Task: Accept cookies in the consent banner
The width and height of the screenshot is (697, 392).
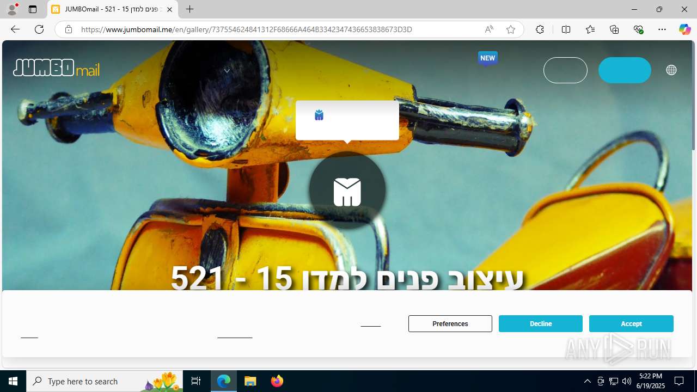Action: pos(631,323)
